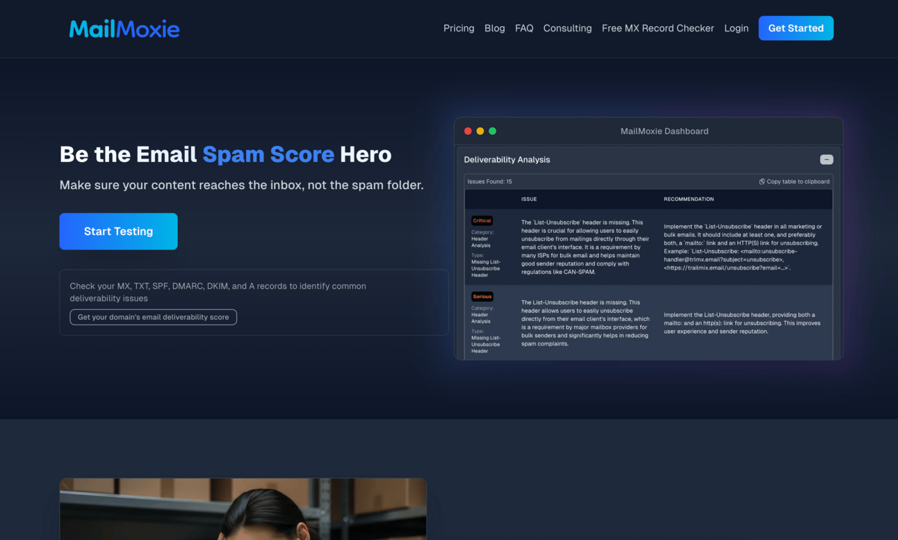Click the Serious row issue description
The width and height of the screenshot is (898, 540).
(x=585, y=323)
